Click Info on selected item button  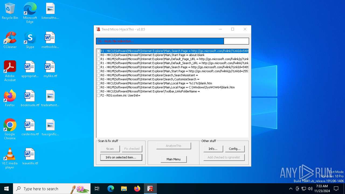(x=121, y=157)
